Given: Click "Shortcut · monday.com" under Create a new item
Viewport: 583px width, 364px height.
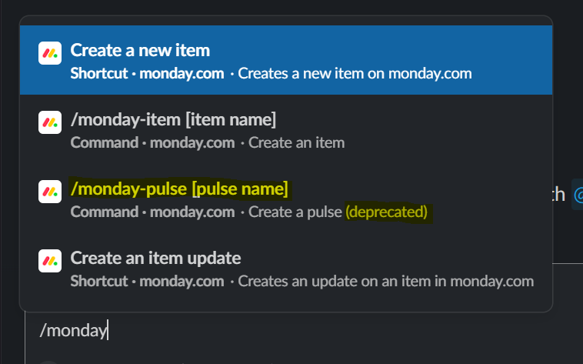Looking at the screenshot, I should point(147,74).
